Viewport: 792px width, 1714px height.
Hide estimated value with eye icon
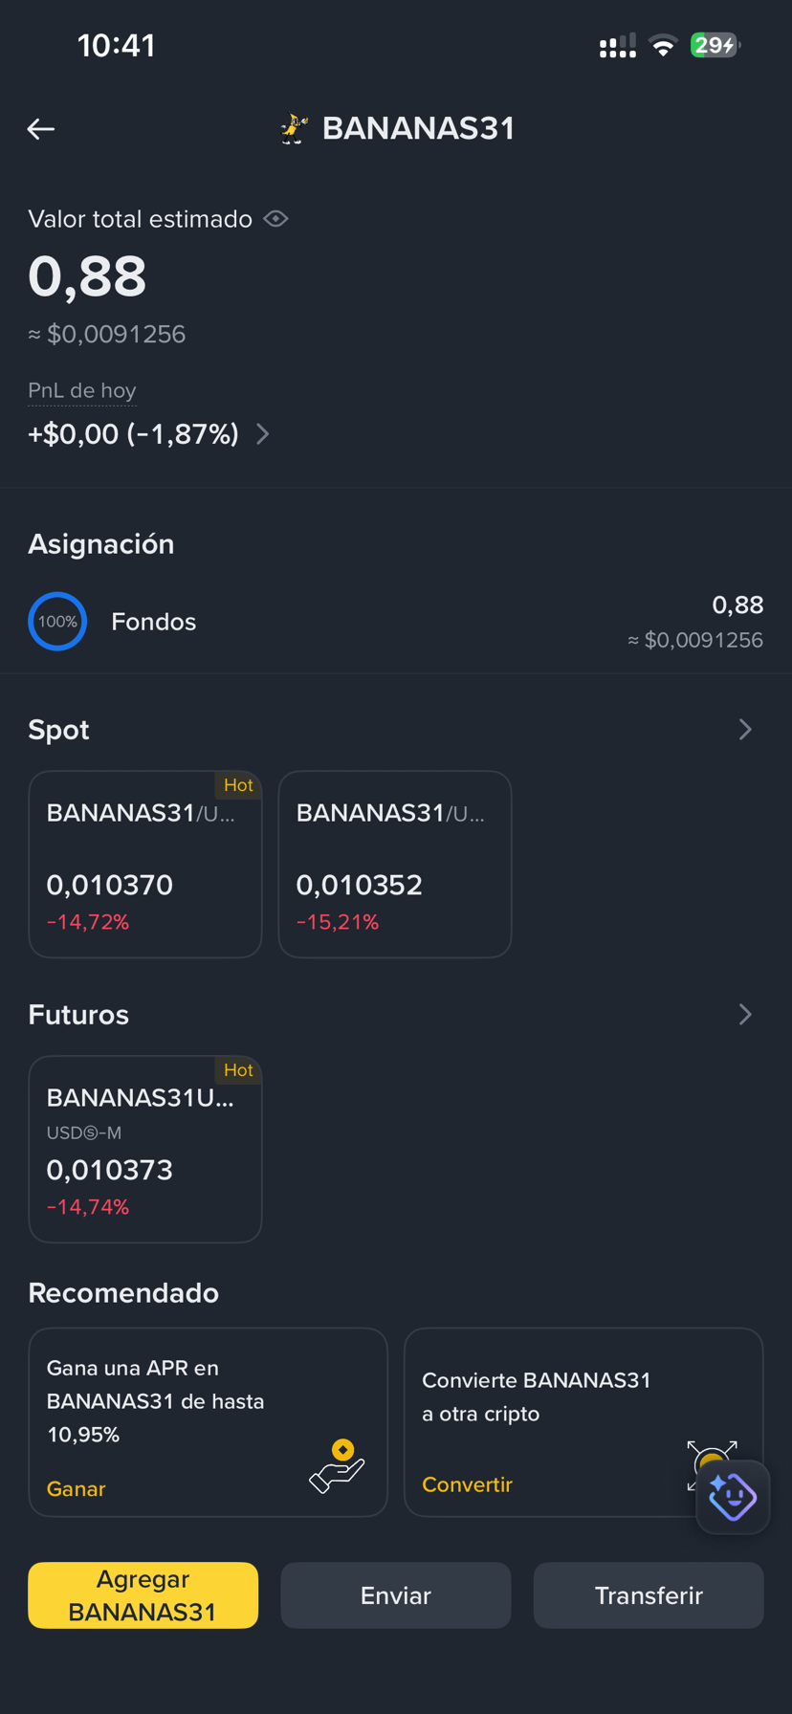coord(275,219)
